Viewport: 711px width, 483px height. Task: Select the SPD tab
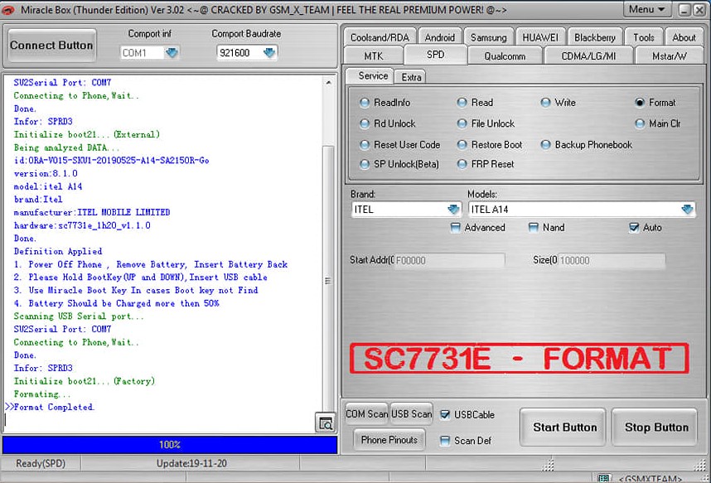coord(435,55)
